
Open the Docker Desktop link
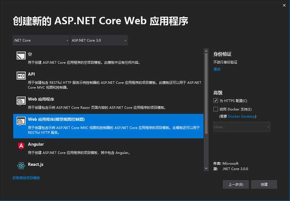(241, 116)
